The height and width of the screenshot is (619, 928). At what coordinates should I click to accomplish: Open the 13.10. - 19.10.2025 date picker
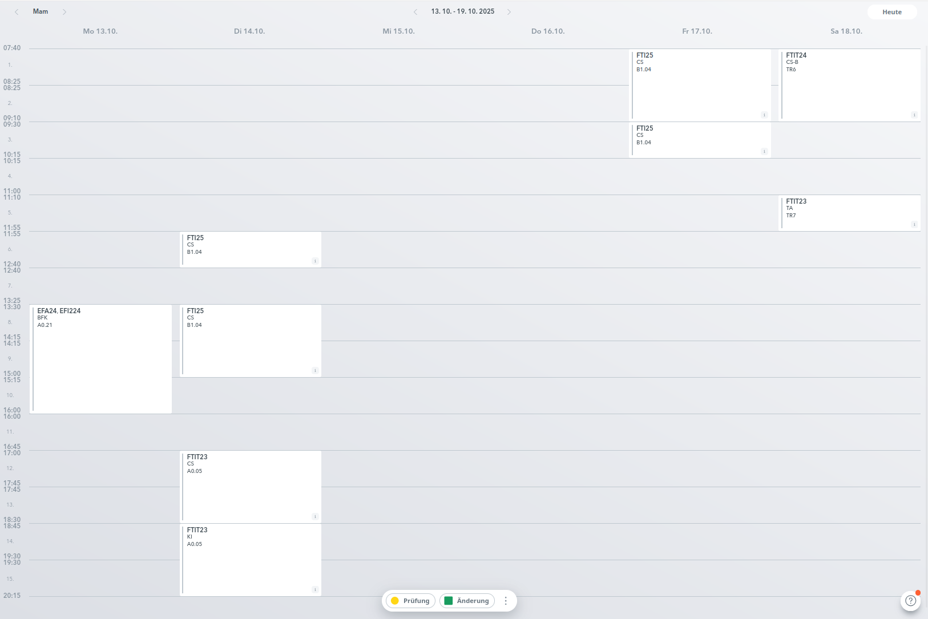462,11
